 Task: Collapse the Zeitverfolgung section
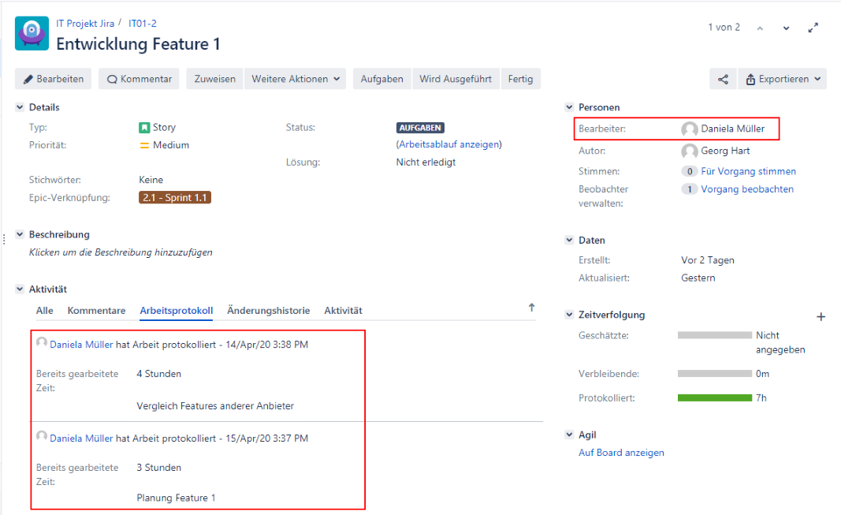point(569,315)
